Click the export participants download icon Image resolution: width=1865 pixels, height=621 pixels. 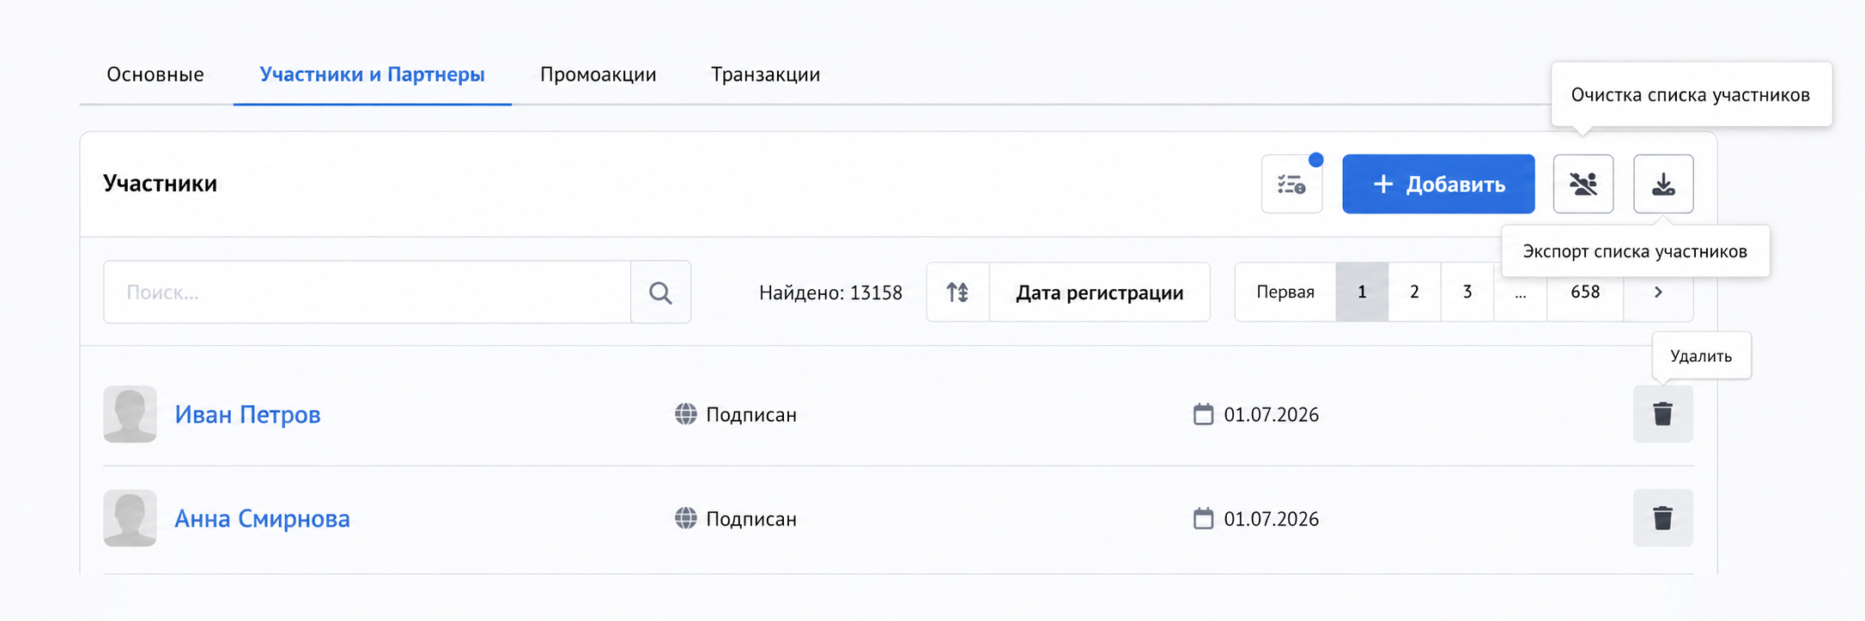(1663, 184)
